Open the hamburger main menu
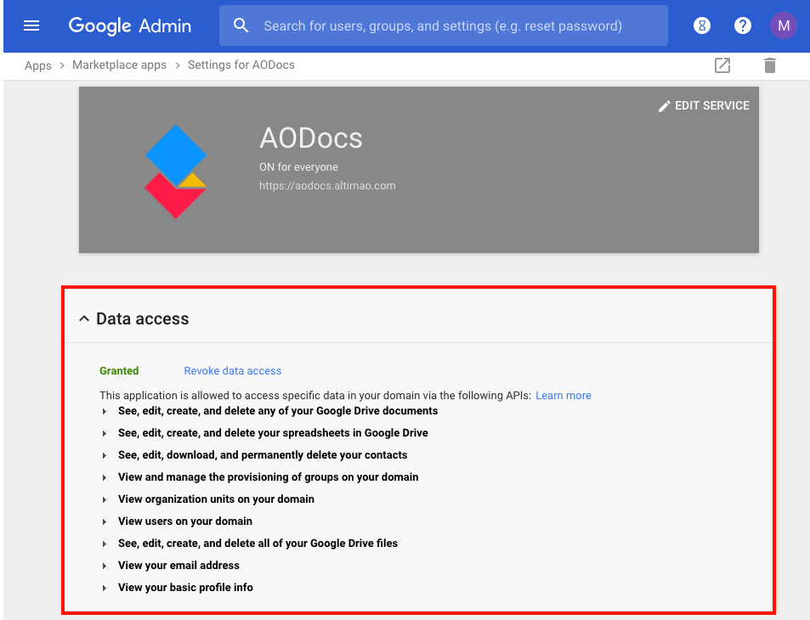 pos(31,25)
